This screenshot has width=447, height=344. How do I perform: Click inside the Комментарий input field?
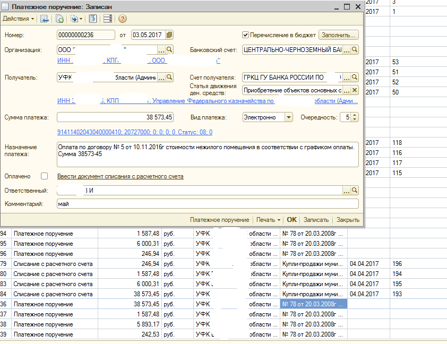pyautogui.click(x=207, y=203)
